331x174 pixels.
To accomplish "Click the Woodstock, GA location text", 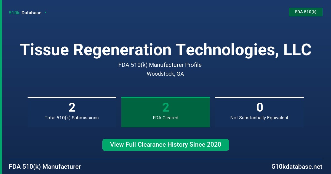I will (x=165, y=74).
